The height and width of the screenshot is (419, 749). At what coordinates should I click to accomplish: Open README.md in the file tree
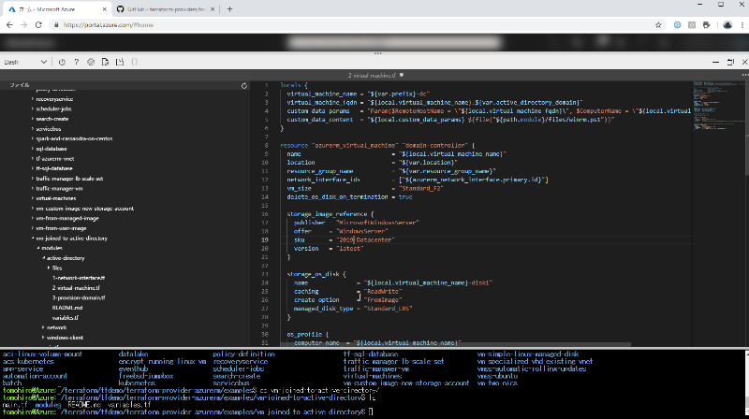(x=67, y=308)
